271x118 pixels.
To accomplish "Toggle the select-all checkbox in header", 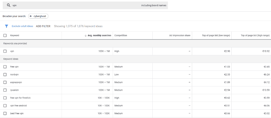I will pos(5,35).
